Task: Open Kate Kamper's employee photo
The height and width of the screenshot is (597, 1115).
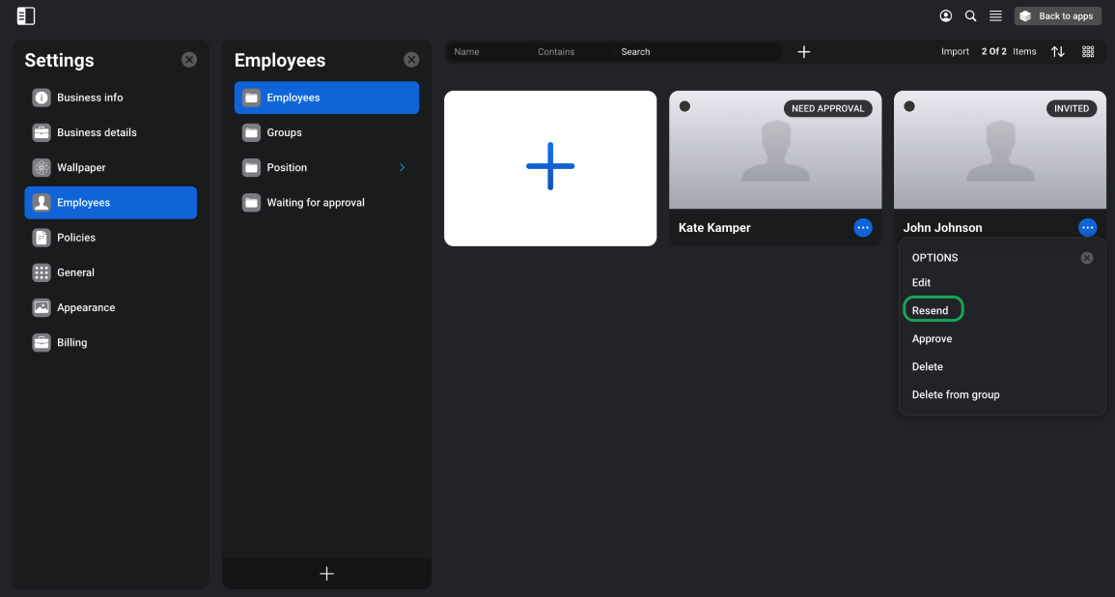Action: (775, 150)
